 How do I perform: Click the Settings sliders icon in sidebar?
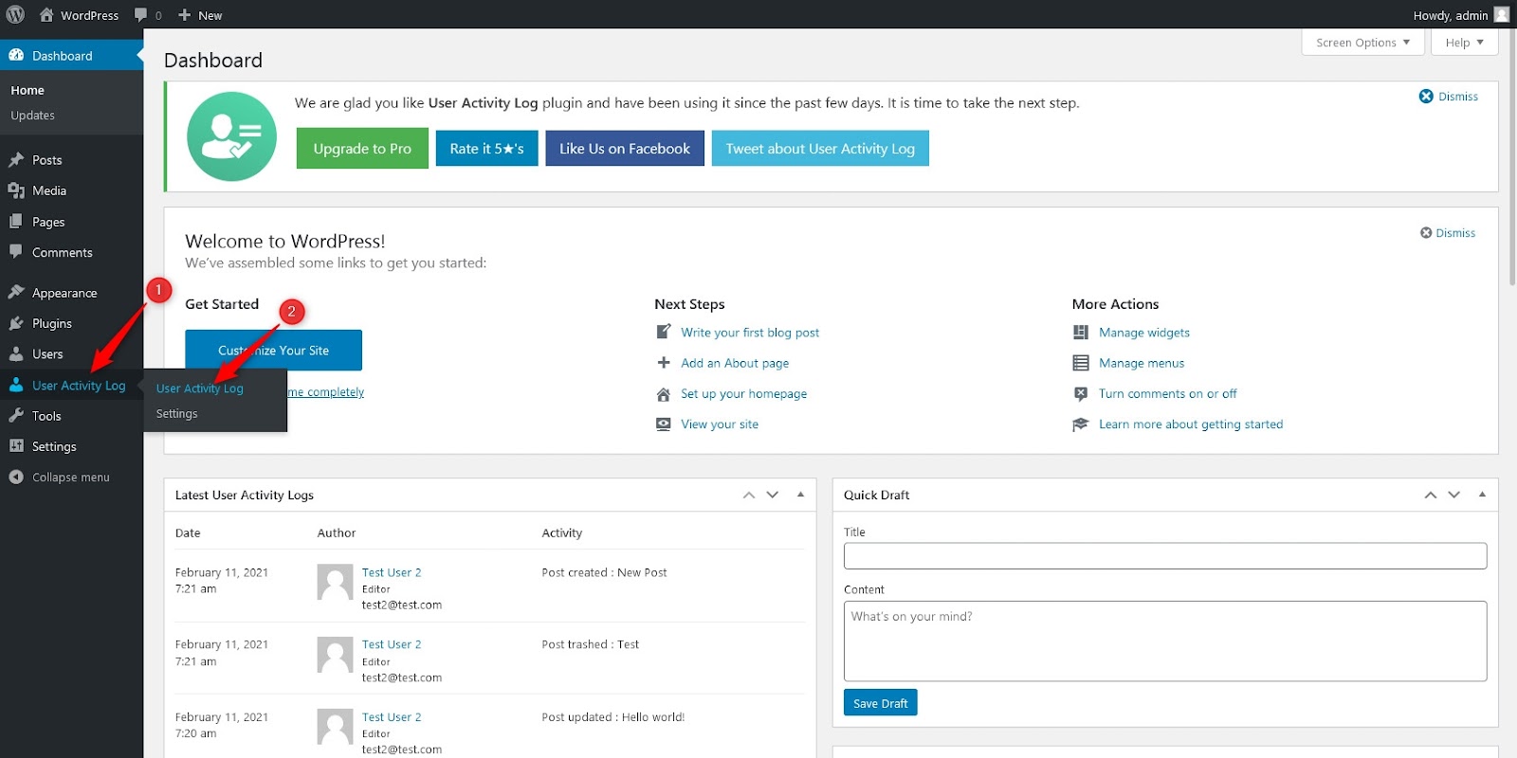coord(16,445)
